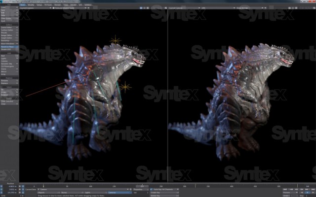Click the rewind to first frame control
Image resolution: width=316 pixels, height=197 pixels.
[x=285, y=189]
